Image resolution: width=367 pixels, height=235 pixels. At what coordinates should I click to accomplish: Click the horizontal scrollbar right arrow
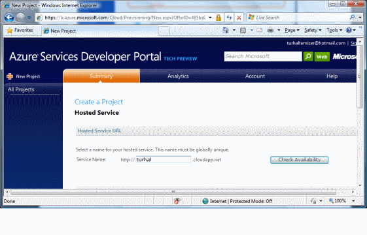(x=353, y=192)
